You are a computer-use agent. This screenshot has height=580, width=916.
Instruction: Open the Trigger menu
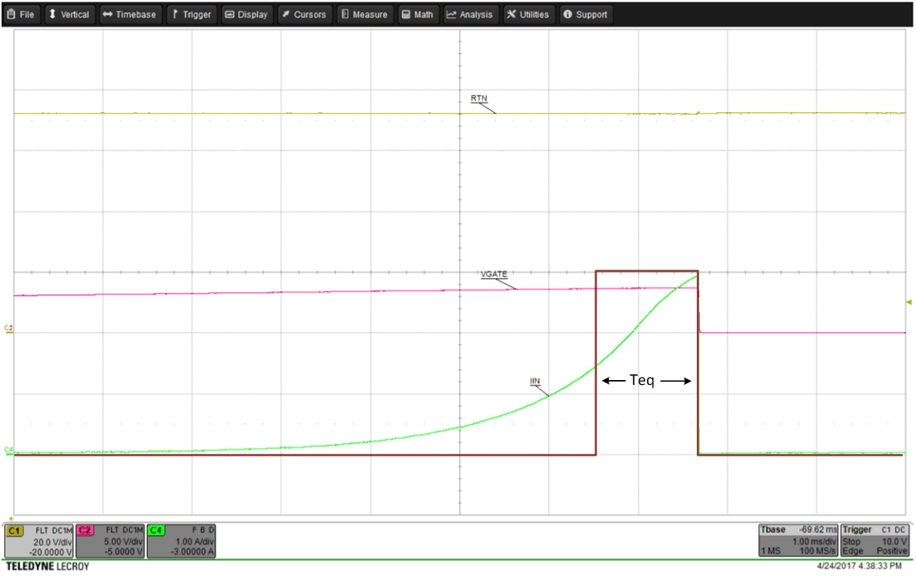pyautogui.click(x=191, y=14)
